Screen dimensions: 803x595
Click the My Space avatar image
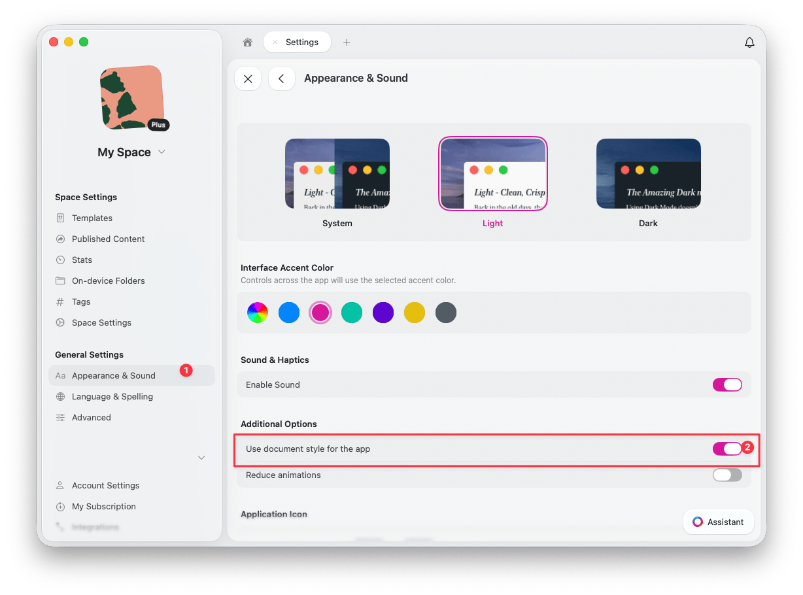point(131,97)
